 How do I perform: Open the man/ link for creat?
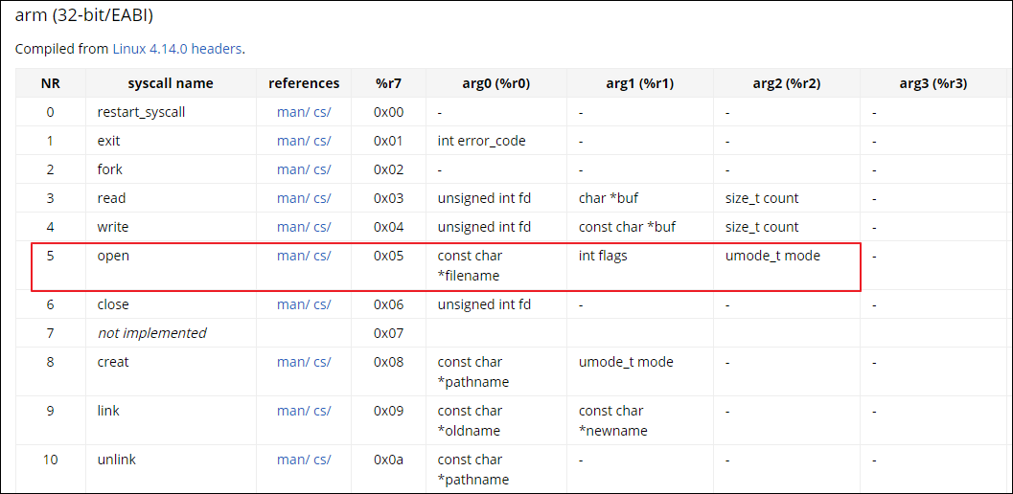coord(294,362)
